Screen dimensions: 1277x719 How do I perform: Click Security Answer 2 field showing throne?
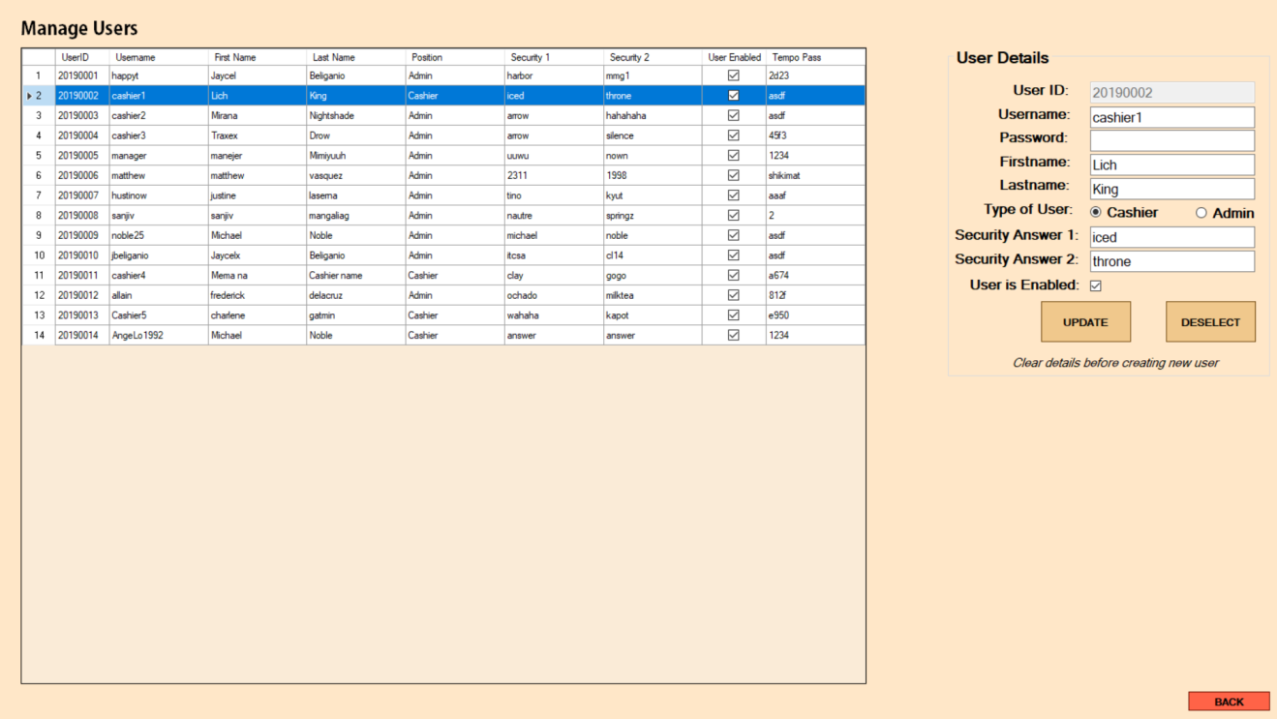click(1171, 260)
